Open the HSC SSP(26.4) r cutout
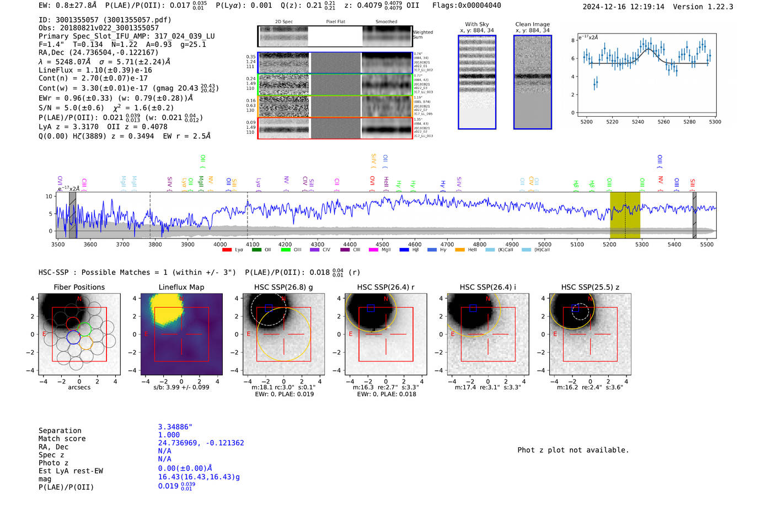 pos(386,334)
